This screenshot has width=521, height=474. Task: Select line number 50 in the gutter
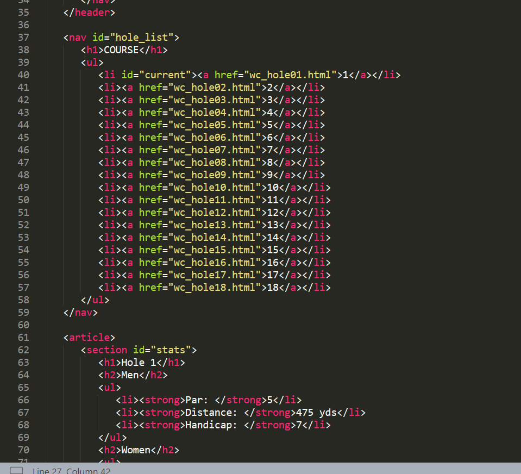tap(23, 200)
